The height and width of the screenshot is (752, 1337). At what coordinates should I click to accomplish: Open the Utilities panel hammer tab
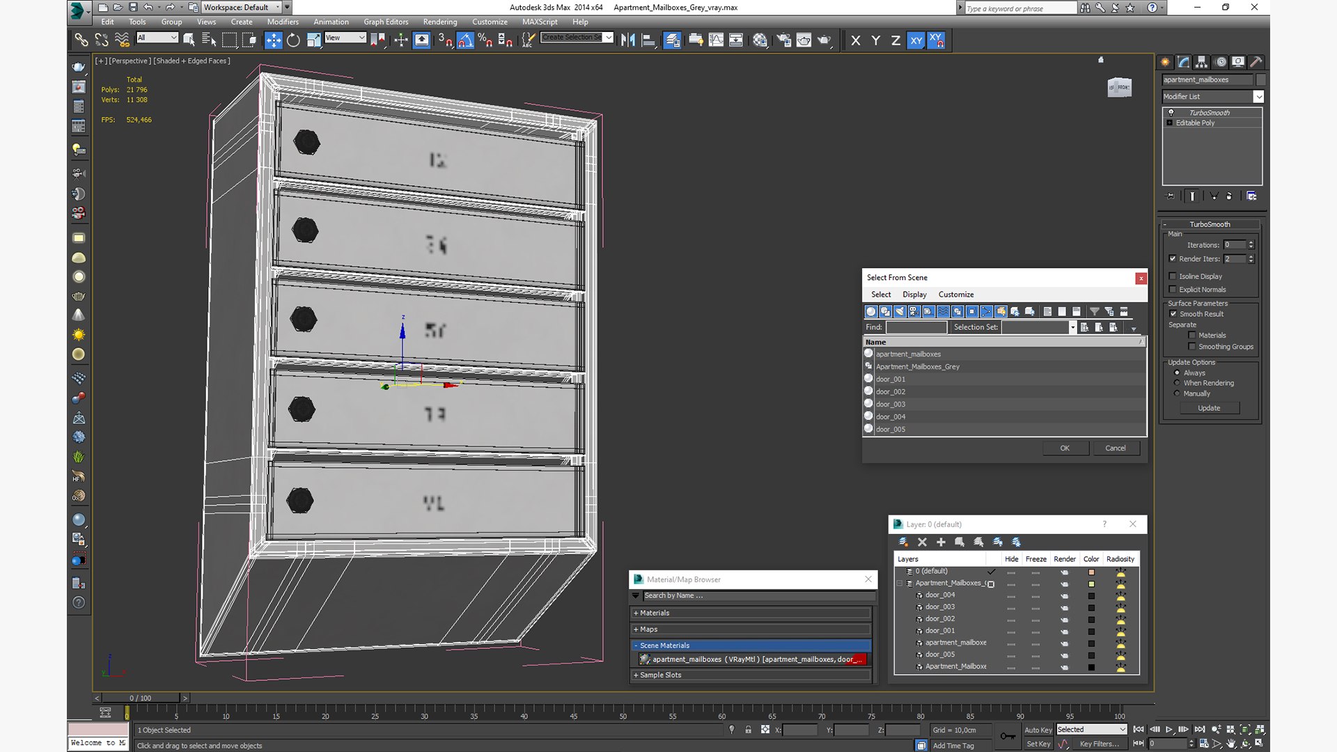tap(1256, 62)
